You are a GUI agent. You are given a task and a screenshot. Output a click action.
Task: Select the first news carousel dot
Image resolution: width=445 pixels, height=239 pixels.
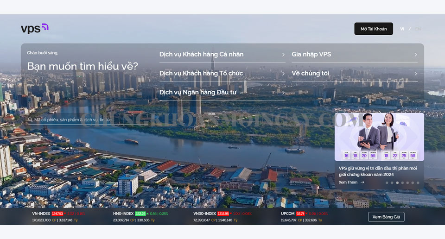387,183
